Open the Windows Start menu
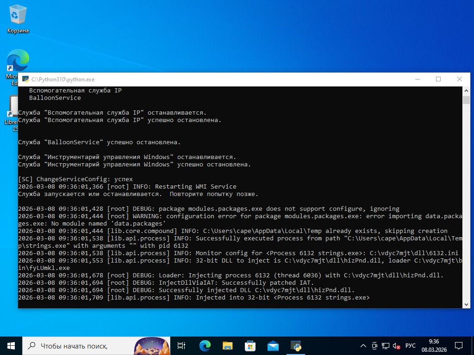474x355 pixels. 11,345
